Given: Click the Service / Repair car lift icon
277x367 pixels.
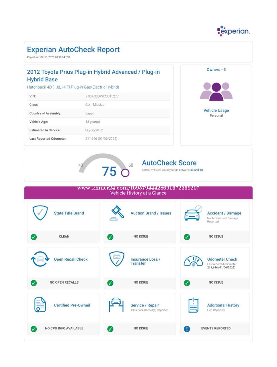Looking at the screenshot, I should click(x=116, y=305).
